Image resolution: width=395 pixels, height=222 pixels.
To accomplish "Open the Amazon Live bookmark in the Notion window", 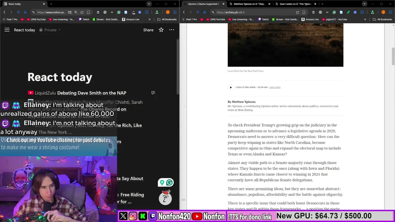I will tap(131, 19).
